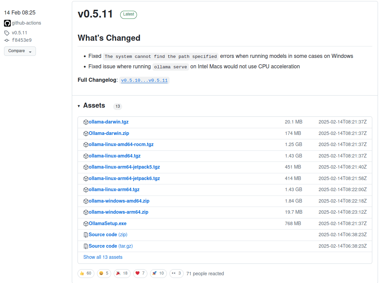
Task: React with eyes emoji showing 3
Action: tap(177, 274)
